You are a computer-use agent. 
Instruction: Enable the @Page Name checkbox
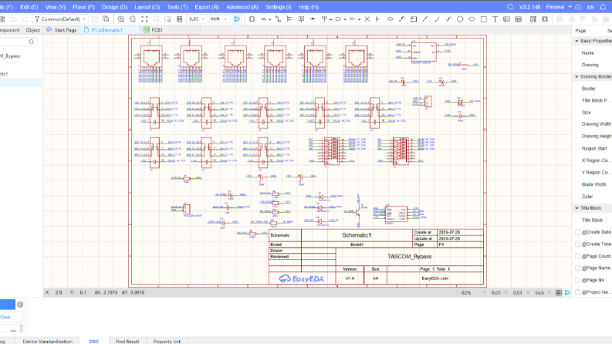click(577, 268)
